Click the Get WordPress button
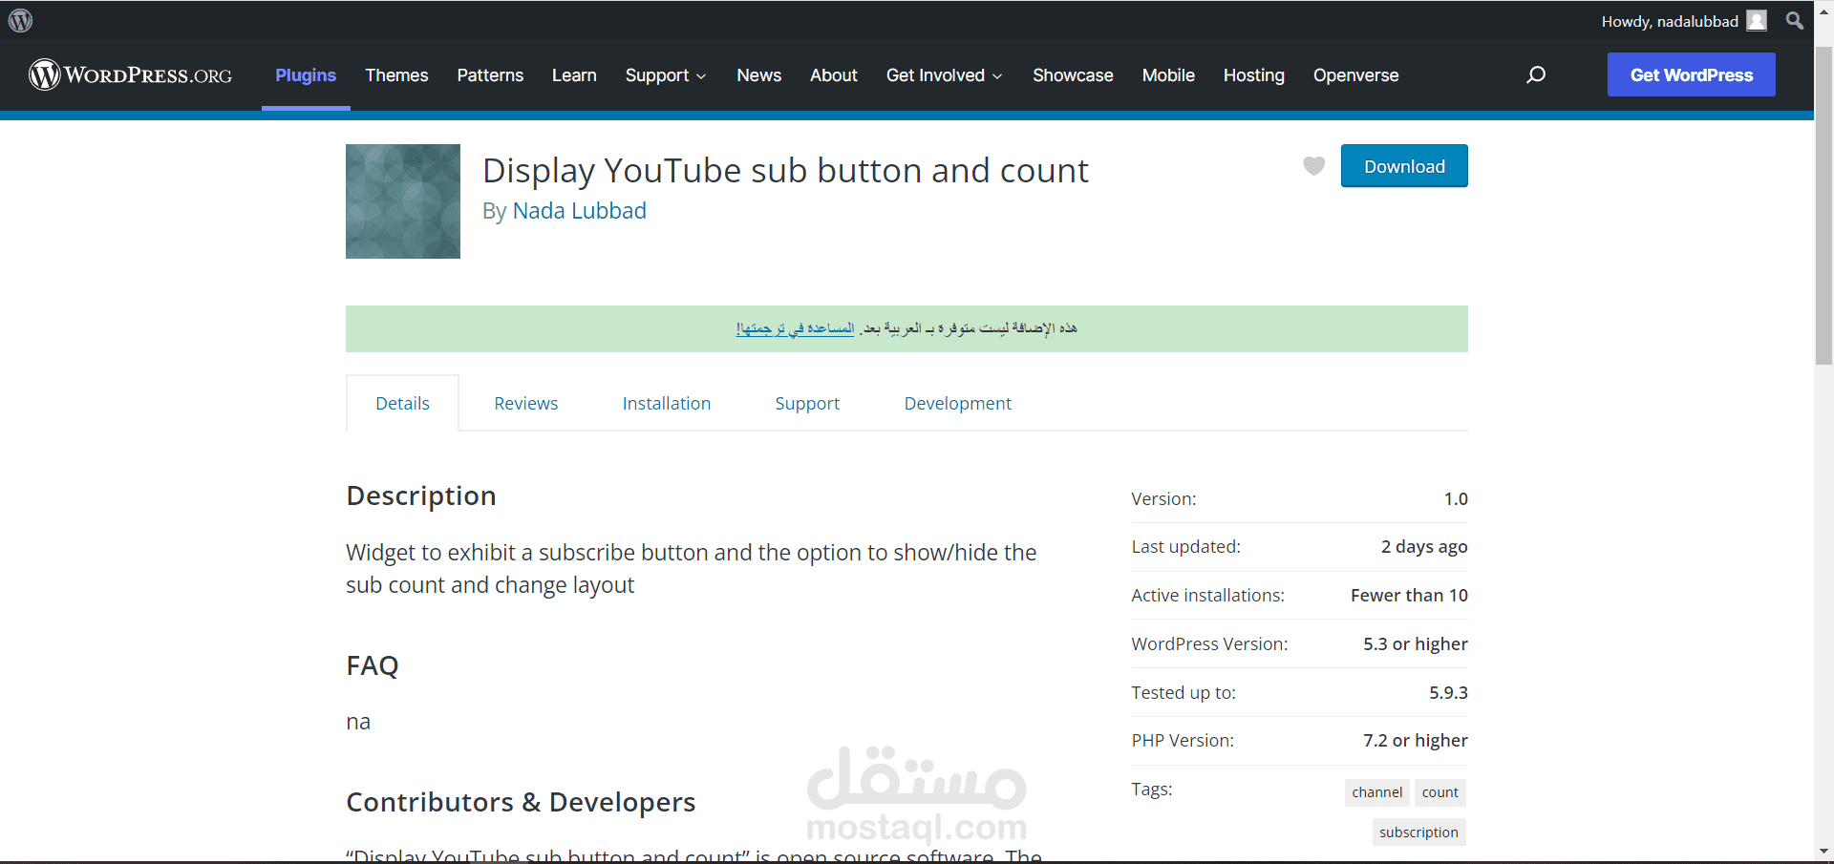 click(1691, 74)
